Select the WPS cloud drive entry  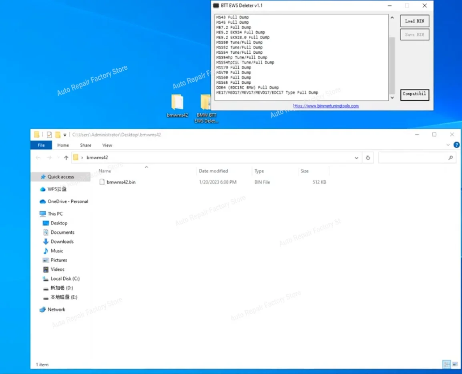point(57,189)
